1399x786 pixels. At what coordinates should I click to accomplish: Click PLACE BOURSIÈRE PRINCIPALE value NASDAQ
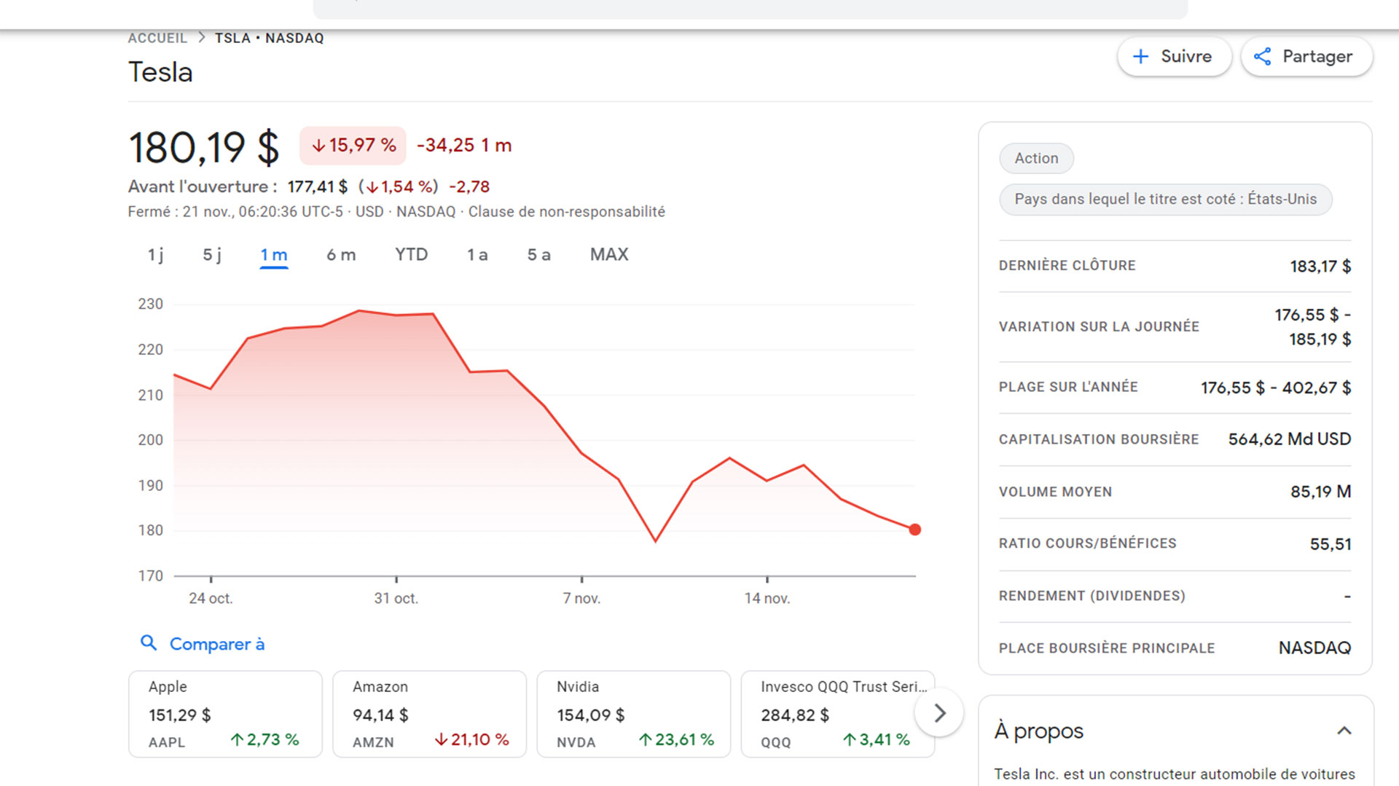point(1314,648)
